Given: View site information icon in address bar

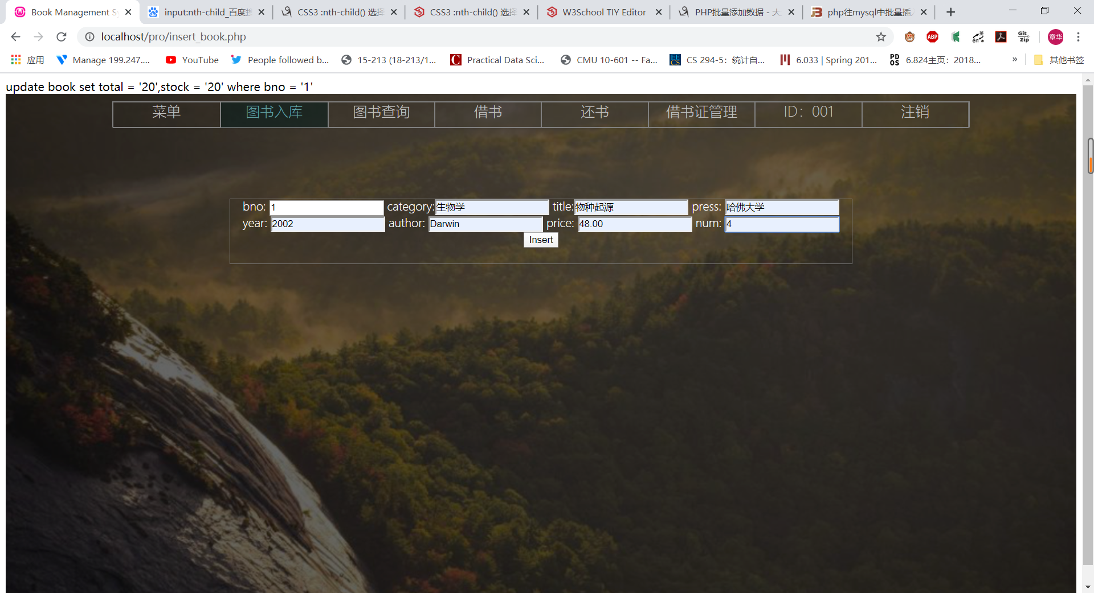Looking at the screenshot, I should (x=89, y=37).
